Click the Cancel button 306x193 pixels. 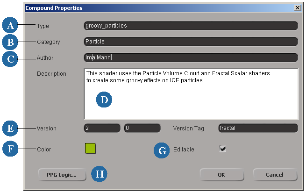tap(275, 175)
